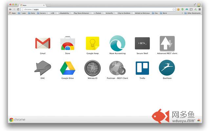The width and height of the screenshot is (210, 131).
Task: Click the Clip to OneNote bookmark
Action: (x=123, y=13)
